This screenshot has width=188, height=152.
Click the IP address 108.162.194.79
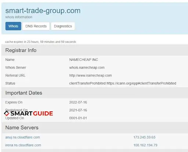145,145
